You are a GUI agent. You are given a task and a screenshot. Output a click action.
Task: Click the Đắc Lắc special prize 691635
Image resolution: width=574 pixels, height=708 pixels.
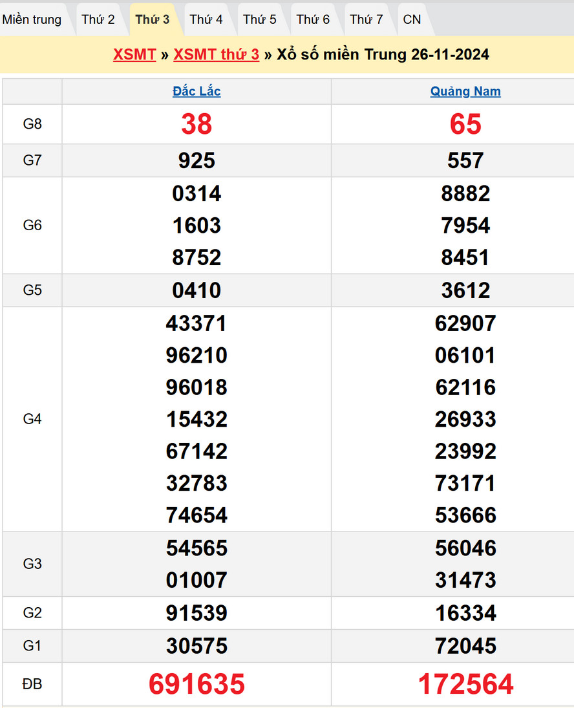[x=197, y=684]
